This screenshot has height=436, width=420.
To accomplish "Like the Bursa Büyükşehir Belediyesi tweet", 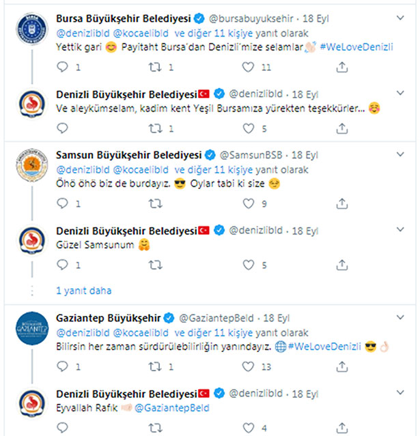I will (248, 67).
